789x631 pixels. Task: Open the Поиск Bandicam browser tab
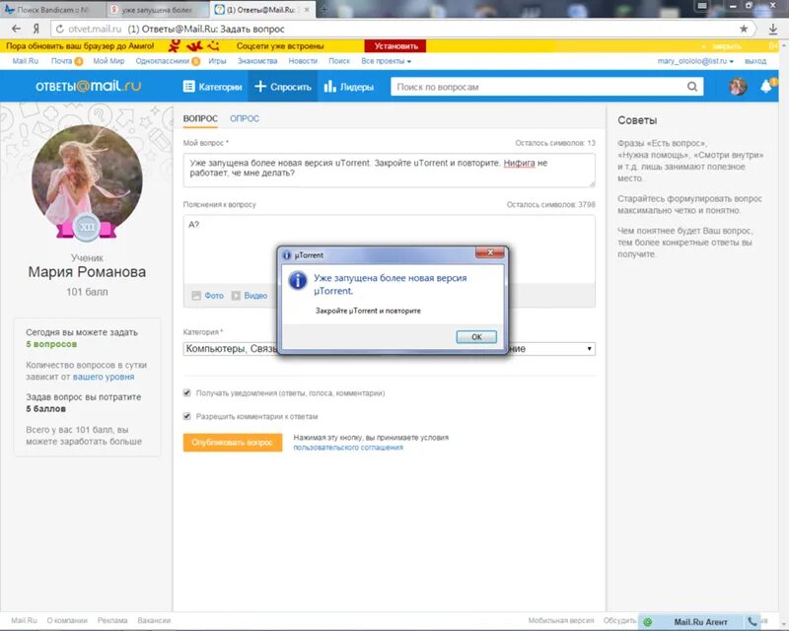(x=52, y=10)
